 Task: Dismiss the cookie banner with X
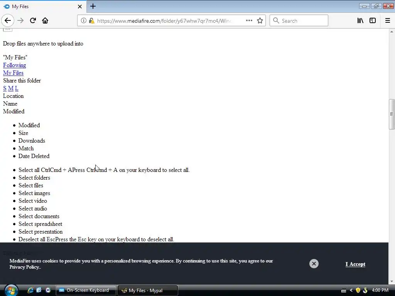click(314, 264)
